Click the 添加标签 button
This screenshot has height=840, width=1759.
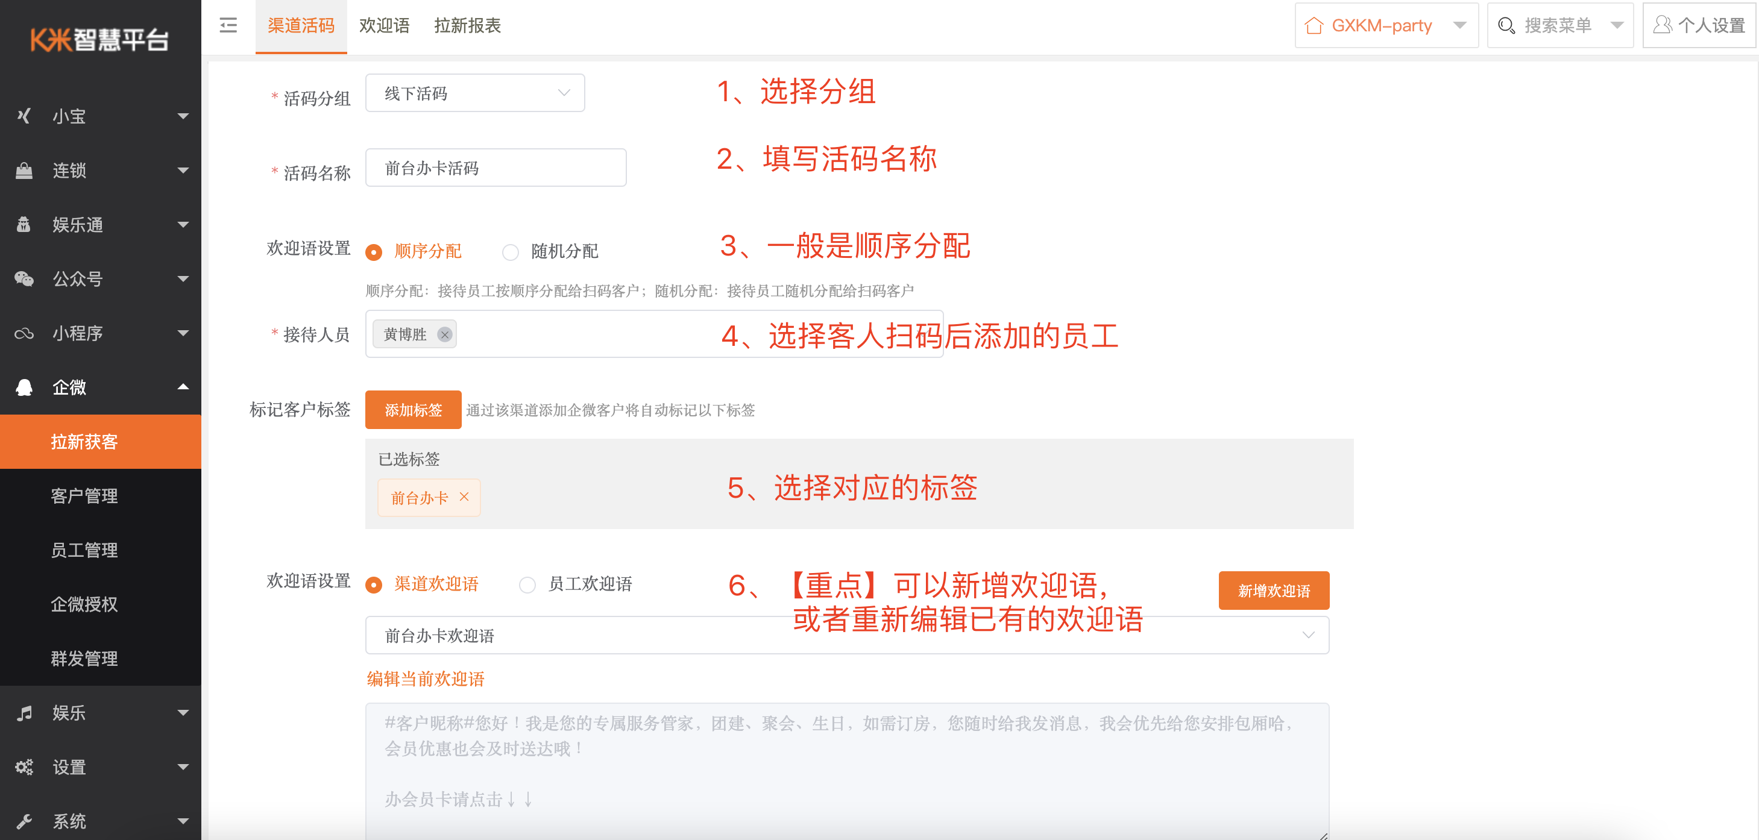point(413,409)
